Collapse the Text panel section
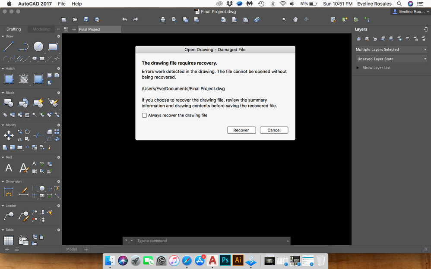Screen dimensions: 431x269 click(3, 157)
